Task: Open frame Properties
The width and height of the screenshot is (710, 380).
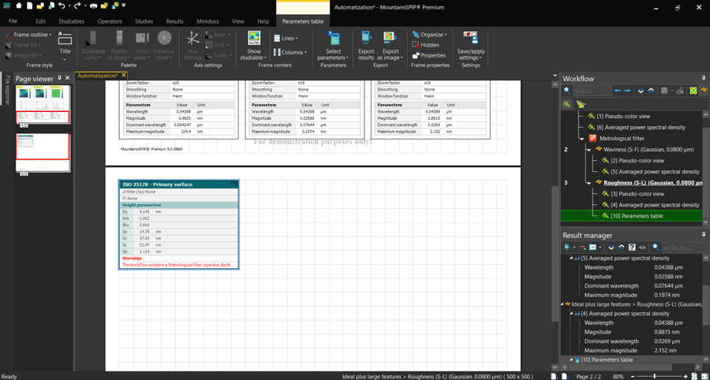Action: pos(429,55)
